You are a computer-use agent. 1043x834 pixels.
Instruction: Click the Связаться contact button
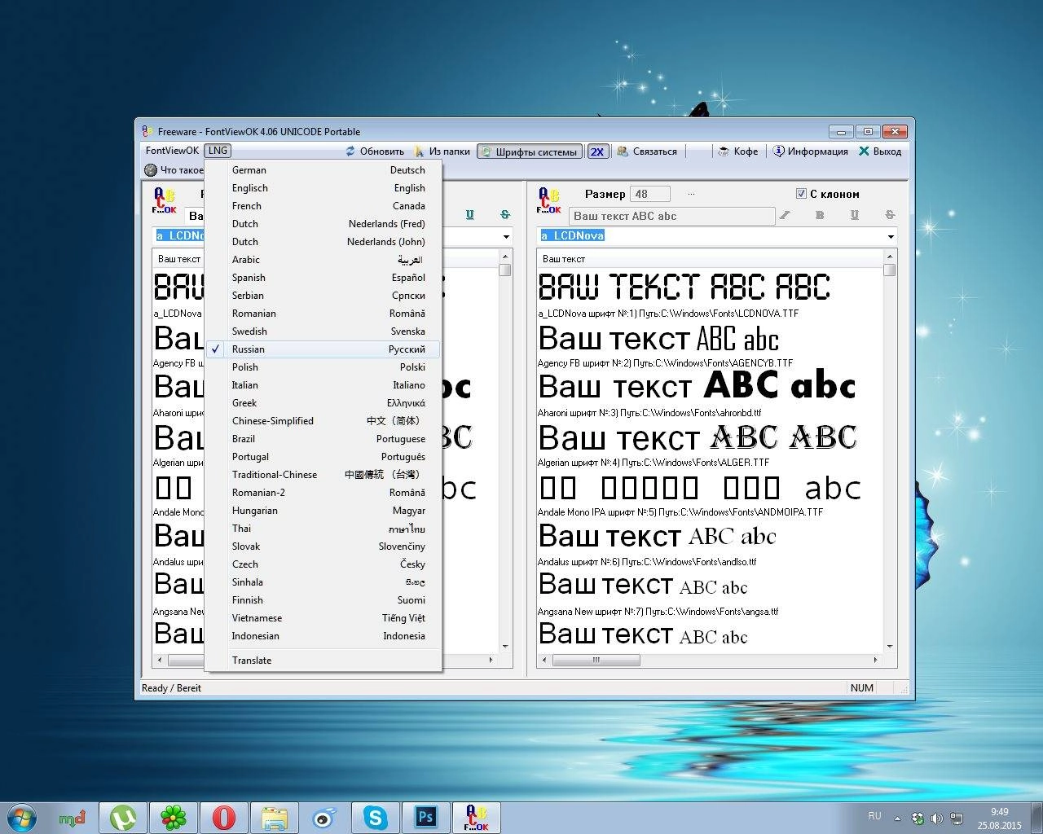(x=647, y=151)
